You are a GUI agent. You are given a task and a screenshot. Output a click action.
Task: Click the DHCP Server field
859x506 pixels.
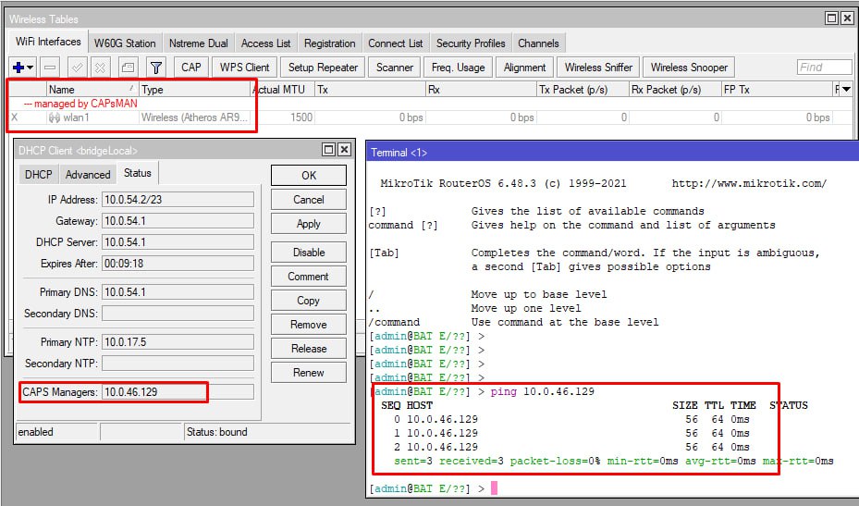click(178, 242)
